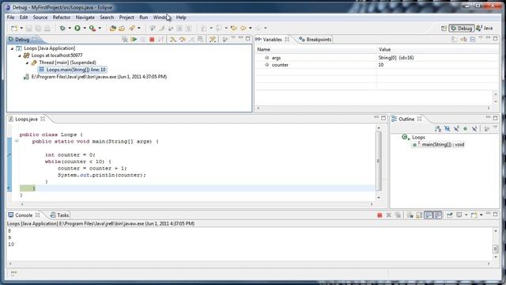Toggle Use Step Filters in Debug view
The width and height of the screenshot is (506, 285).
tap(213, 40)
